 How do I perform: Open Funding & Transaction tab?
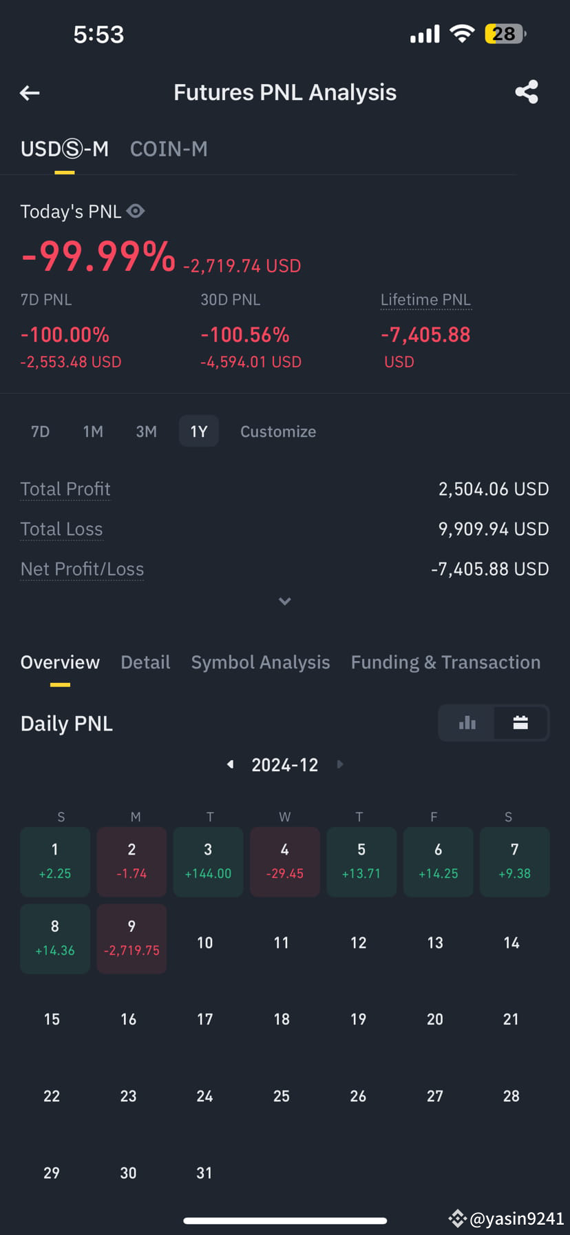[445, 662]
